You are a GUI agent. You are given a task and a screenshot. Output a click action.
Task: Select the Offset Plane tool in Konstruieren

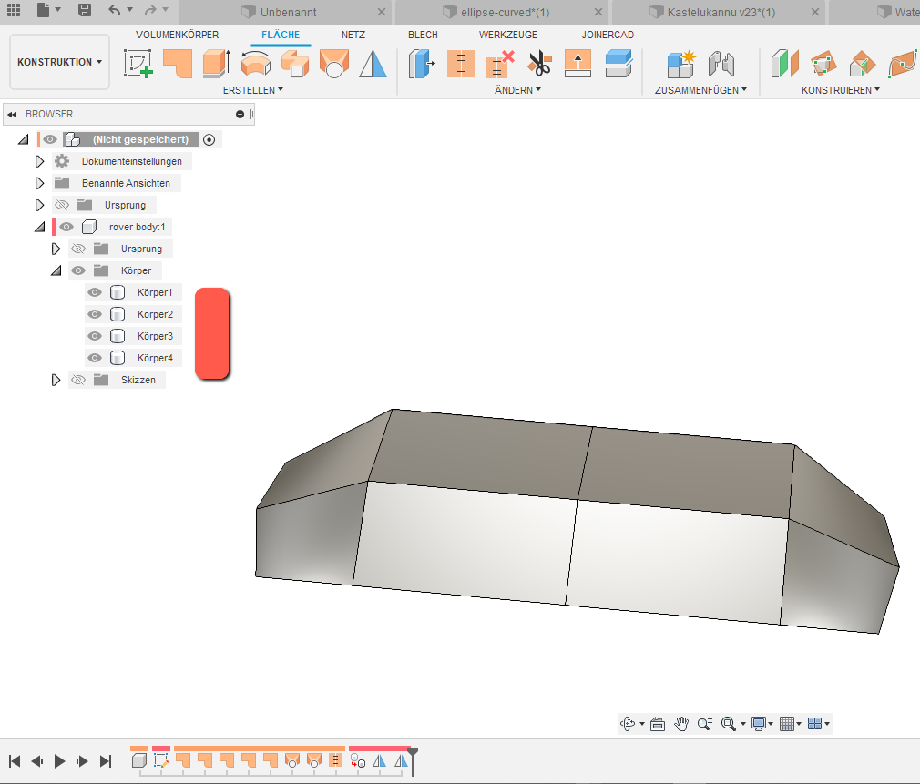[x=784, y=64]
